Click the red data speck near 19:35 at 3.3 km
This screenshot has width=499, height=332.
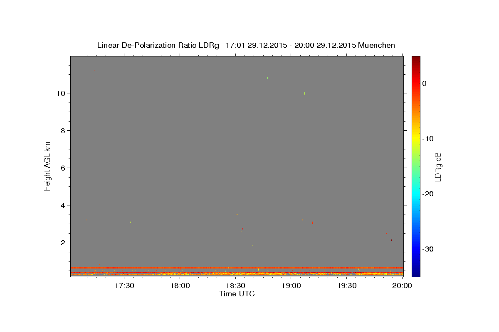[357, 219]
